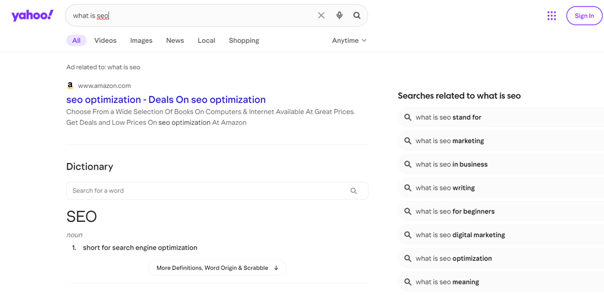Select related search 'what is seo in business'
The image size is (604, 295).
[501, 164]
